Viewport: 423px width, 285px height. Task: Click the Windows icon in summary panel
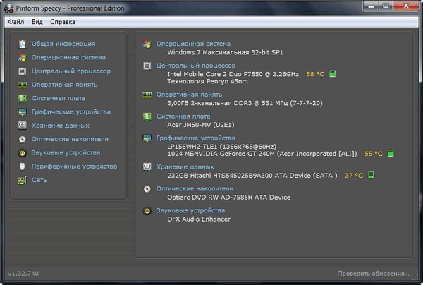[x=147, y=44]
